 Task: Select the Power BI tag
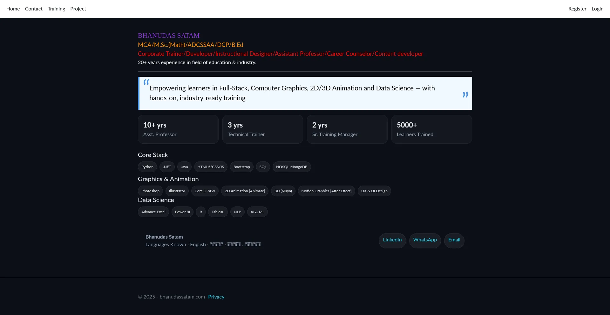click(182, 212)
